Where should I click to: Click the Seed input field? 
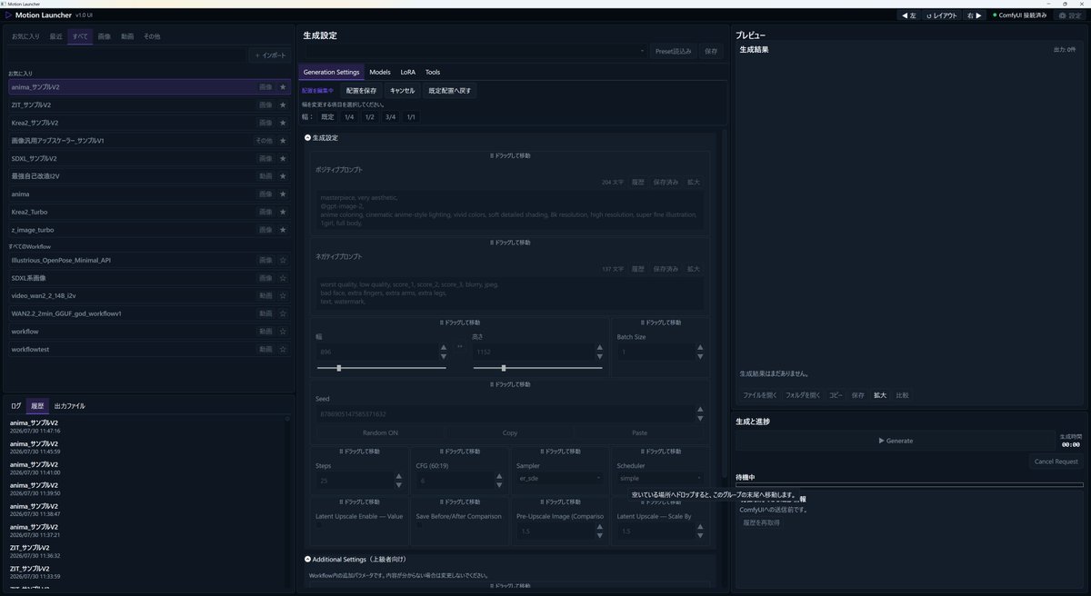pyautogui.click(x=505, y=414)
